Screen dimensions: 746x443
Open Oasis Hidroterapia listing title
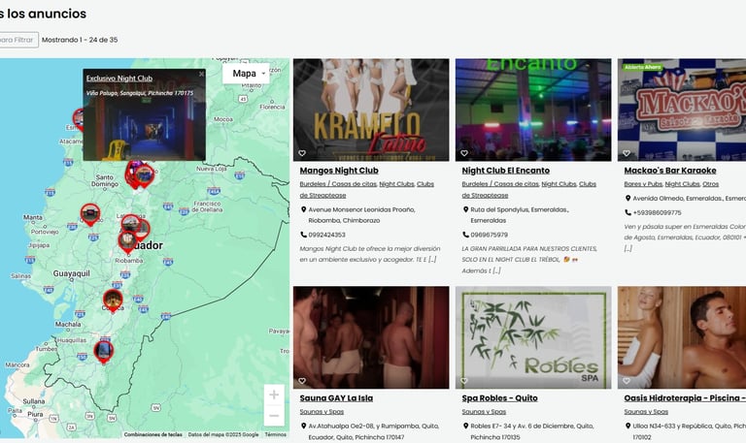(x=685, y=398)
